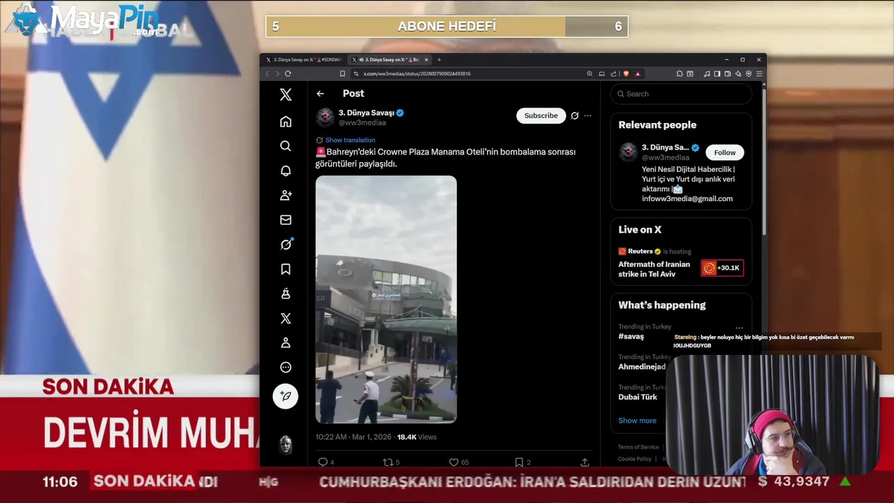
Task: Click the round white compose Post button
Action: pos(286,396)
